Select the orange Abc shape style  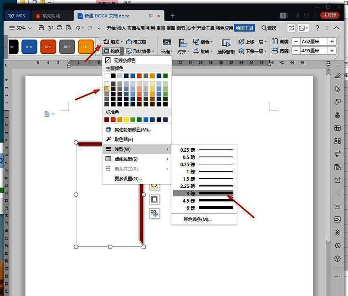pyautogui.click(x=86, y=47)
